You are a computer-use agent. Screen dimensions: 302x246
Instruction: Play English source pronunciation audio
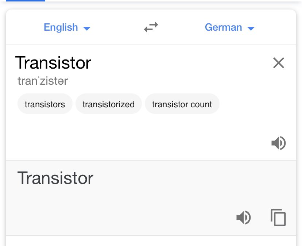click(278, 143)
